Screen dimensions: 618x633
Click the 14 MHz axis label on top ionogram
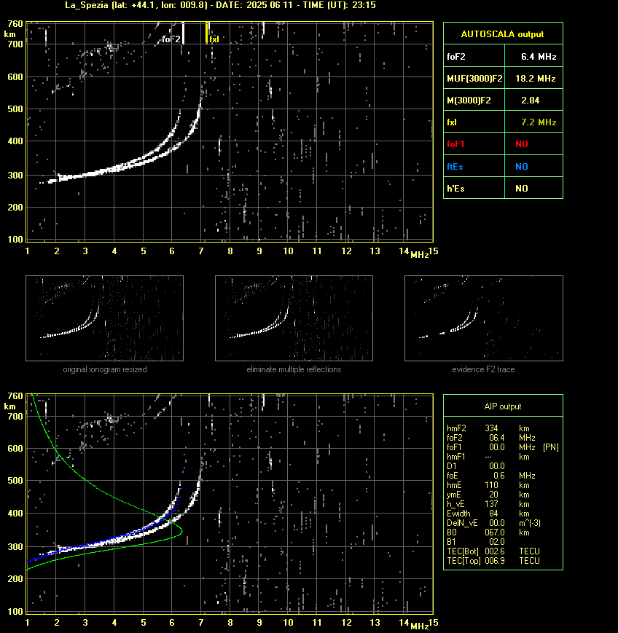coord(404,251)
